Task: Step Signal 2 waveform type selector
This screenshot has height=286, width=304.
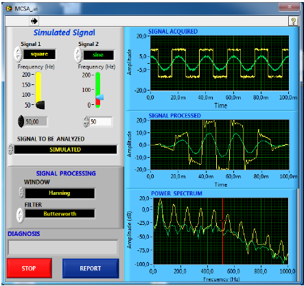Action: click(78, 55)
